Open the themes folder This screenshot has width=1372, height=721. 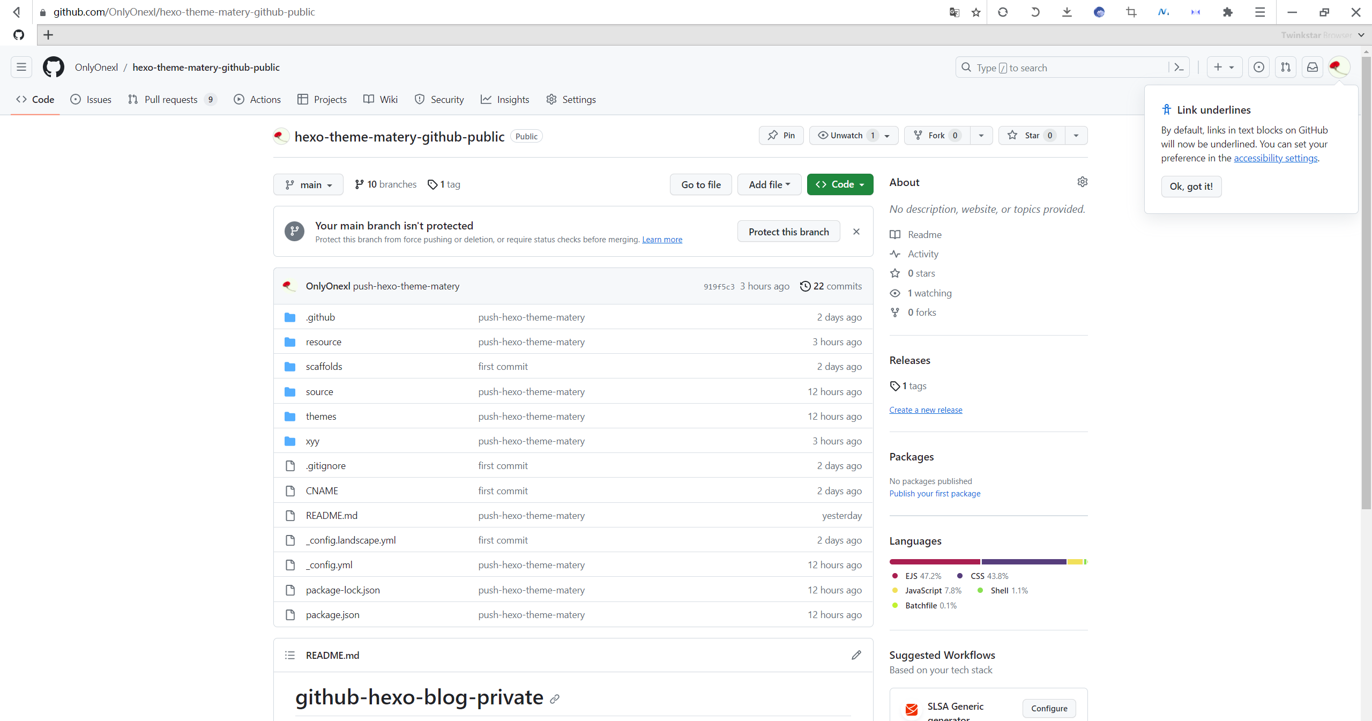pos(321,416)
